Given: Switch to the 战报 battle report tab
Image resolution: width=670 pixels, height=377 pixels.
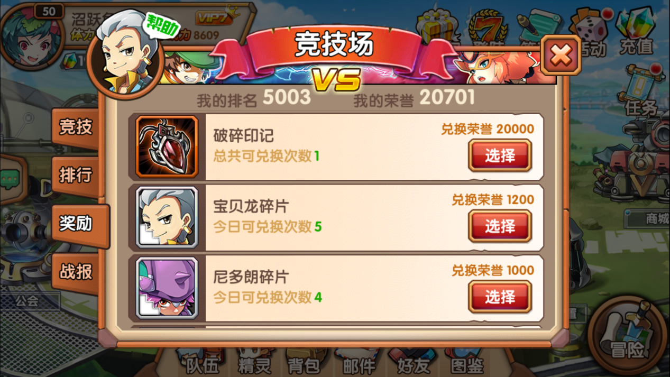Looking at the screenshot, I should [x=76, y=272].
